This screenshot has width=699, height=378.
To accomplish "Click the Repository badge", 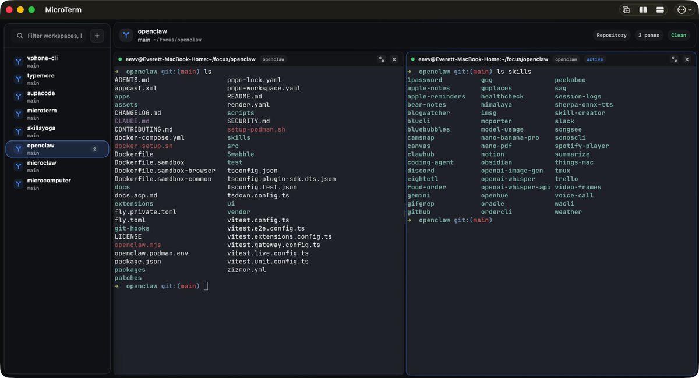I will pyautogui.click(x=612, y=36).
